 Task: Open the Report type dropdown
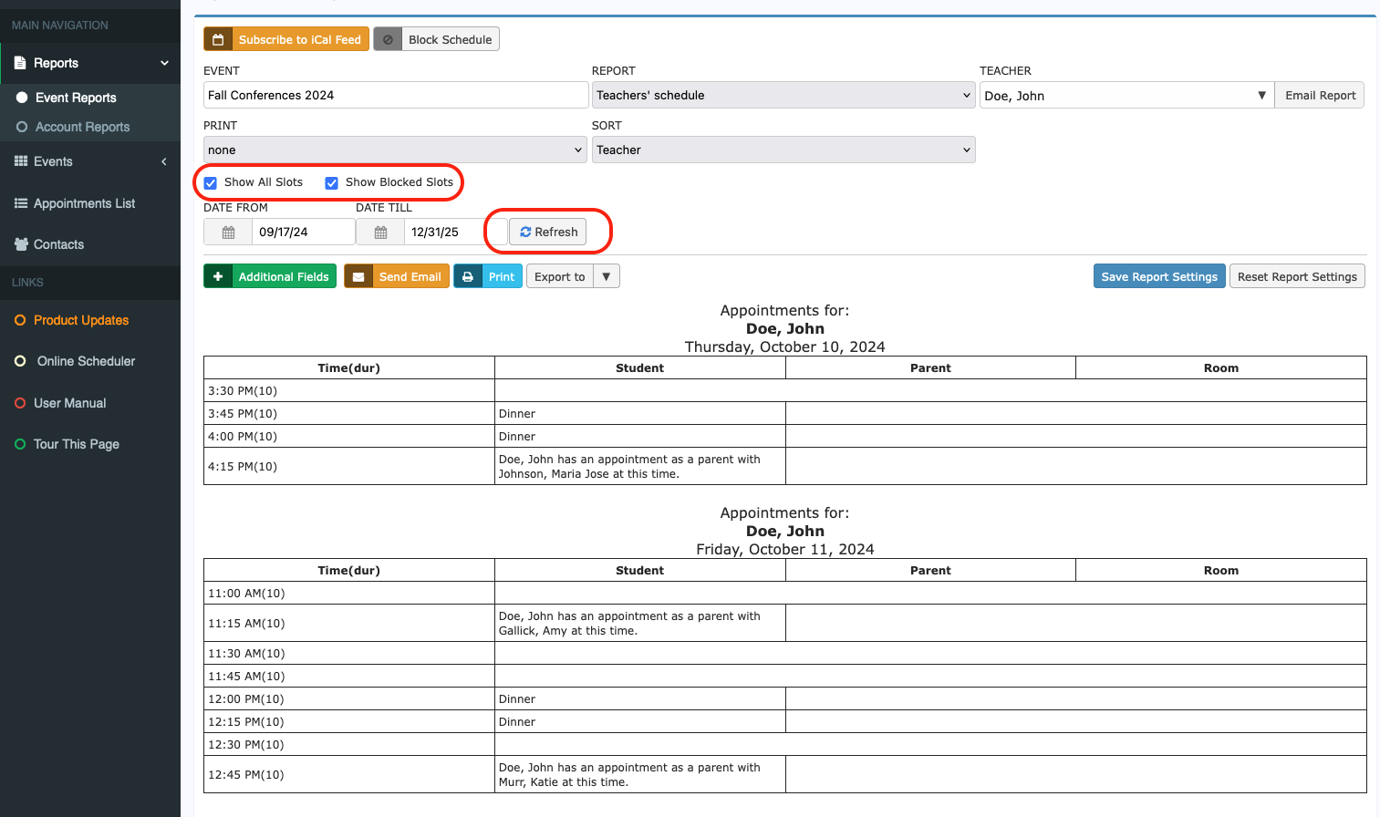tap(783, 95)
